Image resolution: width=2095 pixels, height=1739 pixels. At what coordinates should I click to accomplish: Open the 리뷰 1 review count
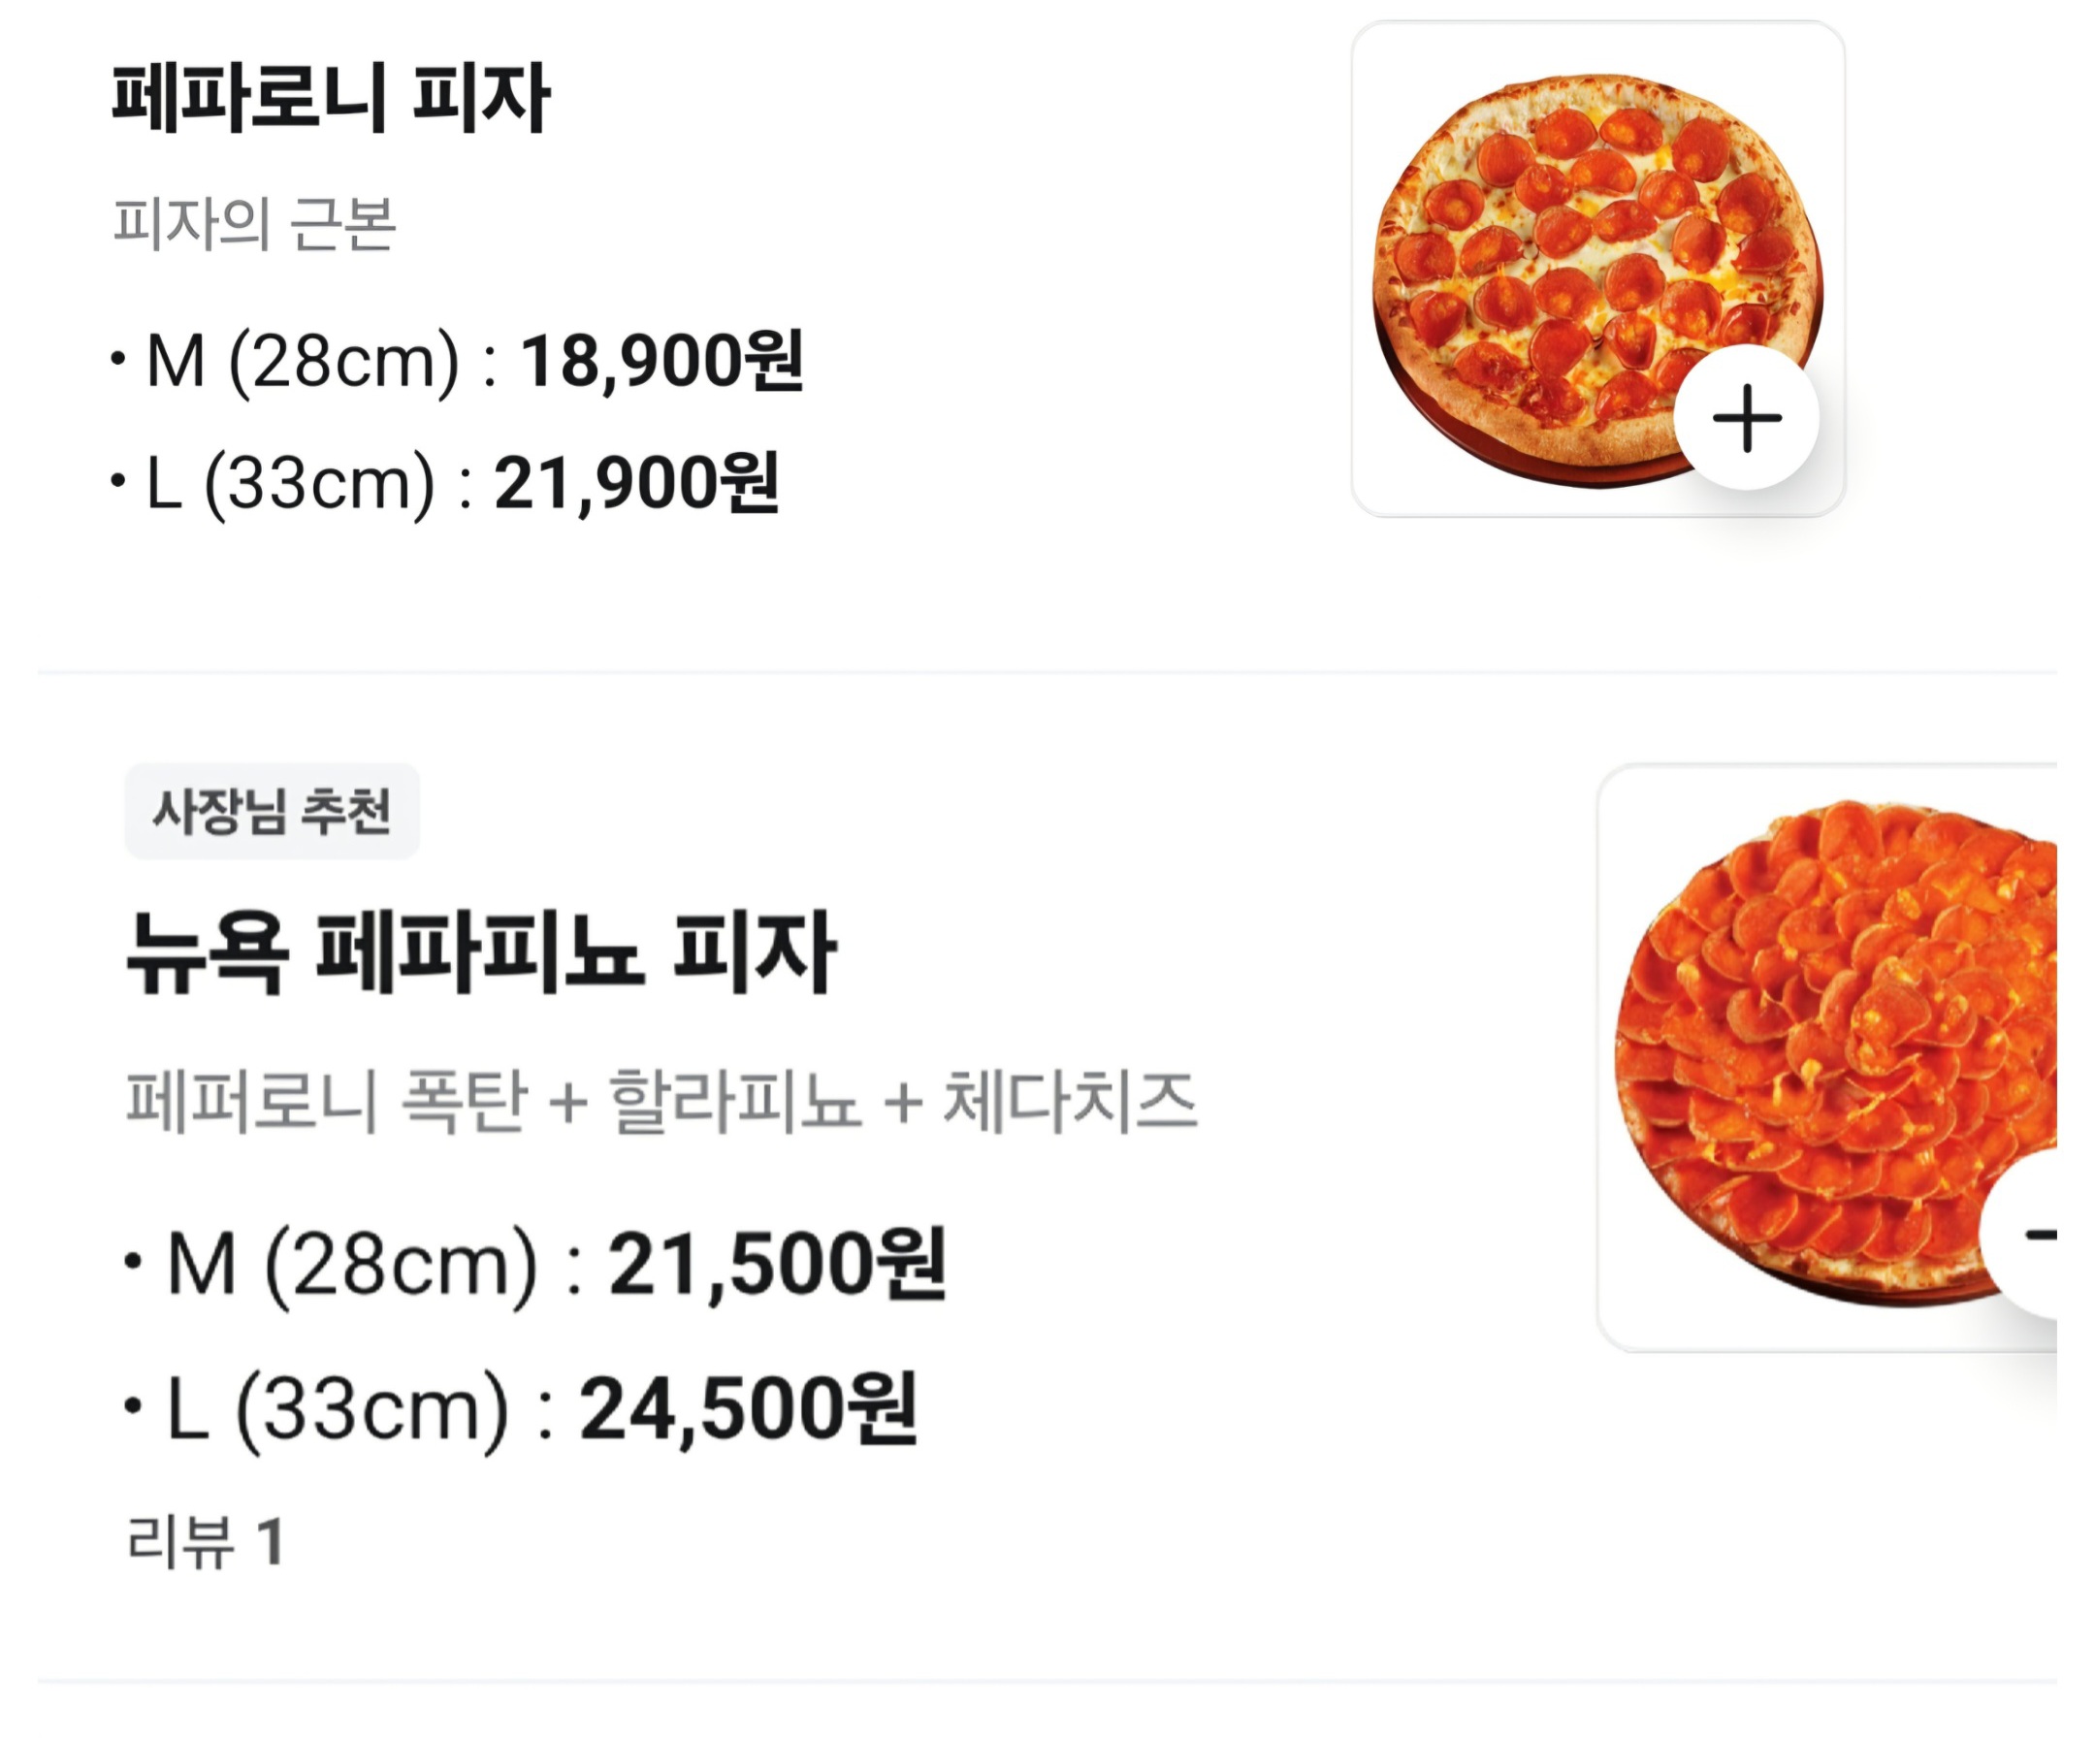pos(206,1541)
